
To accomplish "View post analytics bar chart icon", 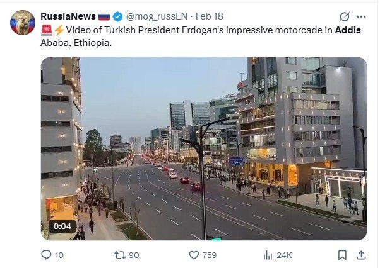I will 268,255.
